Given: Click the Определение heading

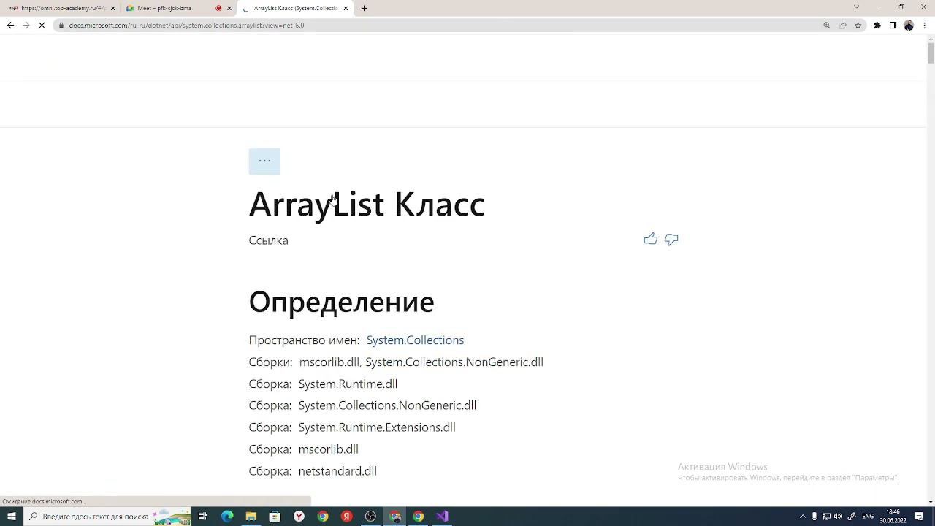Looking at the screenshot, I should coord(341,302).
